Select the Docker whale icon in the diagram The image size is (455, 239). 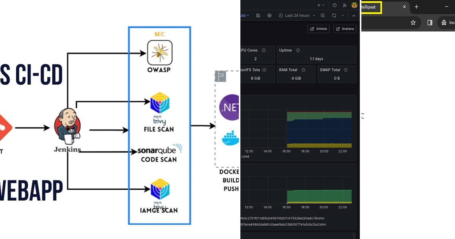(x=229, y=138)
